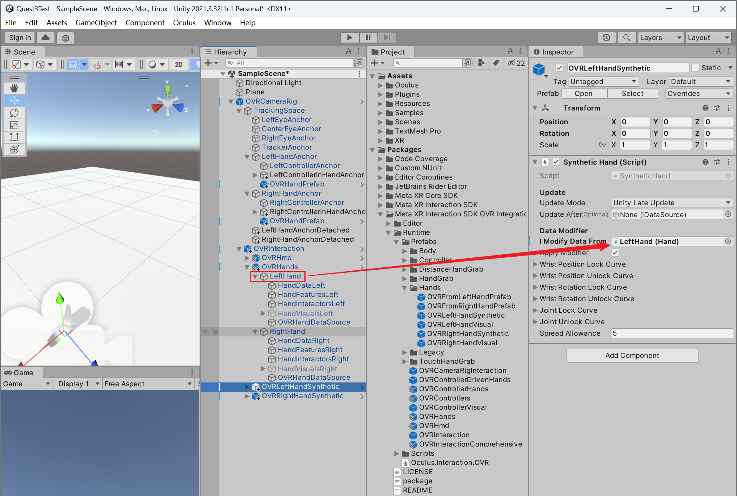Open the GameObject menu
This screenshot has height=496, width=737.
96,23
